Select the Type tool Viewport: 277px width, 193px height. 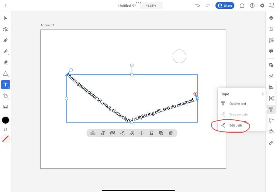(5, 85)
